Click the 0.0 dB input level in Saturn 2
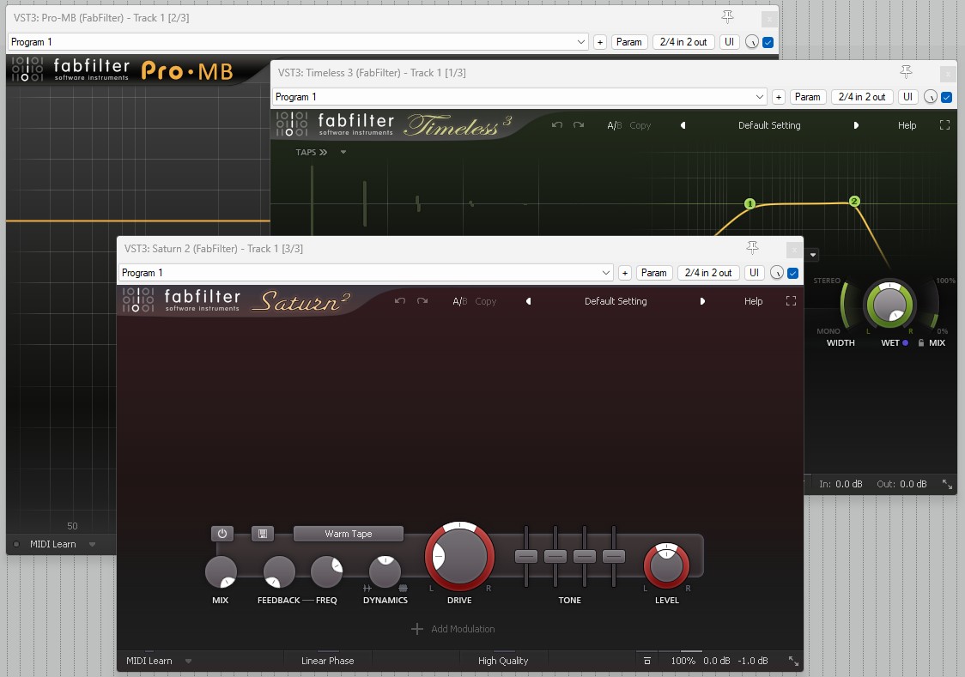This screenshot has width=965, height=677. point(716,661)
